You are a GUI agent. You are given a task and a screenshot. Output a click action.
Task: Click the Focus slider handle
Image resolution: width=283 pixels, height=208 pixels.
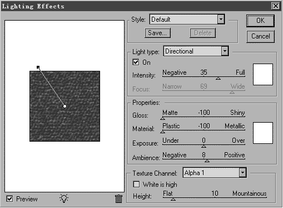pos(232,92)
